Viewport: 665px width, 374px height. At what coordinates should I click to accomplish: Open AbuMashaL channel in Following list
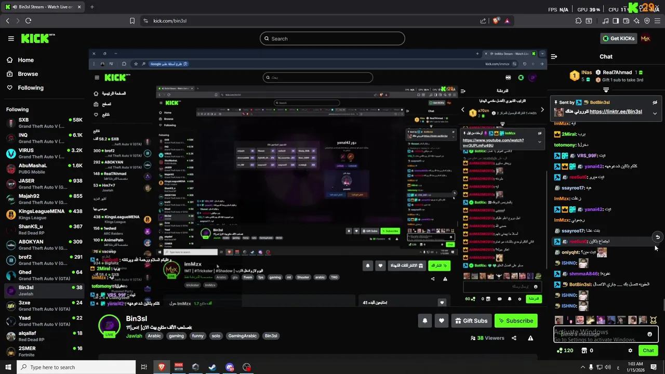point(44,169)
